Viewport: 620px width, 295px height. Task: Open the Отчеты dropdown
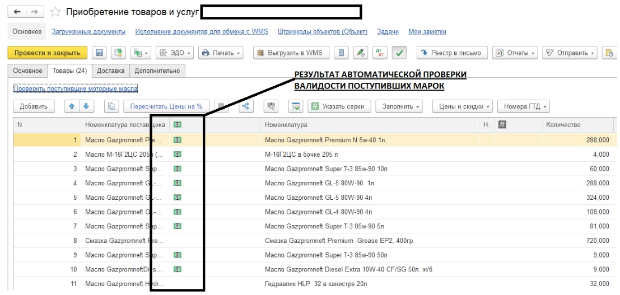pyautogui.click(x=516, y=53)
